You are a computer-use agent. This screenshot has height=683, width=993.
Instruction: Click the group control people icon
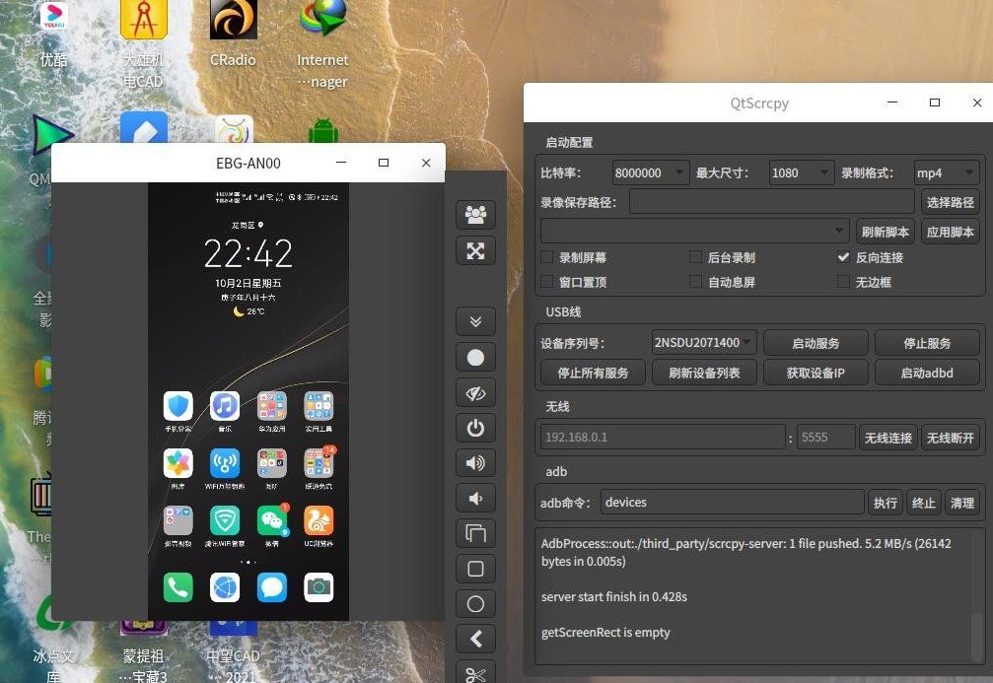tap(475, 215)
